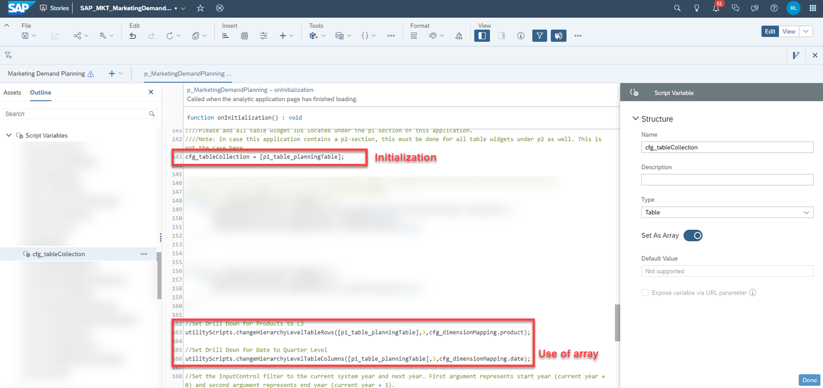823x388 pixels.
Task: Toggle the left side panel view
Action: pyautogui.click(x=482, y=35)
